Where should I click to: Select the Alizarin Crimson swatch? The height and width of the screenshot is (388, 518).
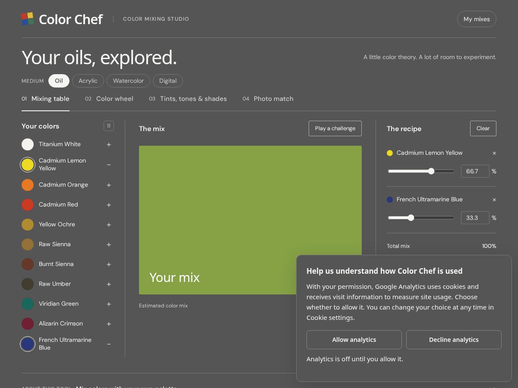pos(28,324)
